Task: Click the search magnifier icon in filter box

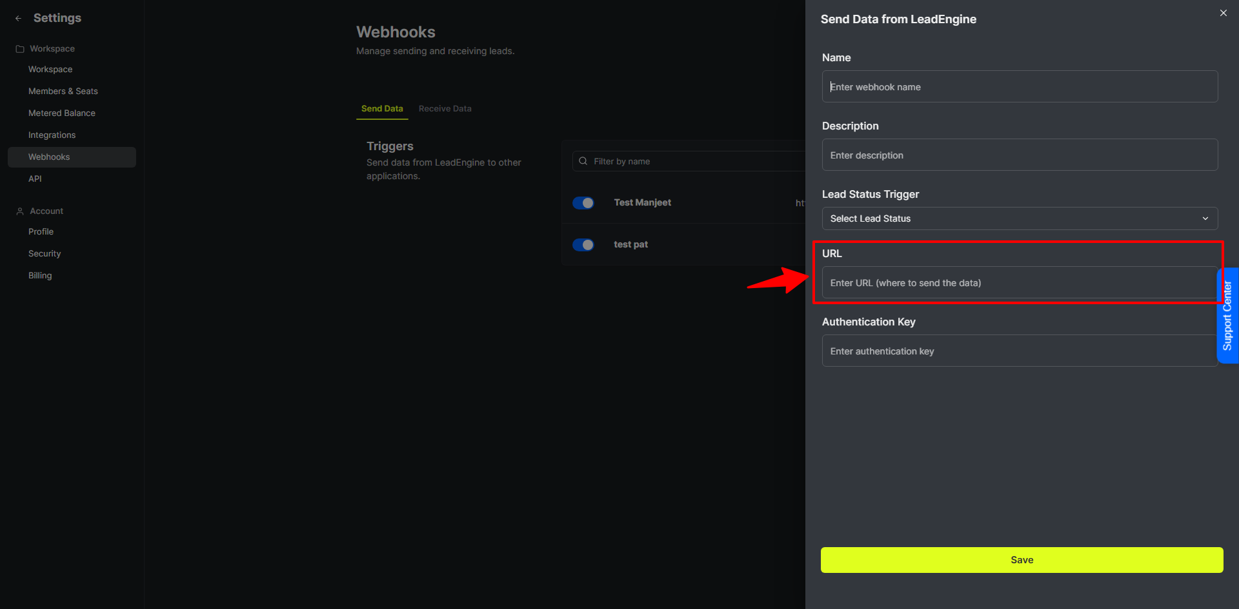Action: pyautogui.click(x=583, y=161)
